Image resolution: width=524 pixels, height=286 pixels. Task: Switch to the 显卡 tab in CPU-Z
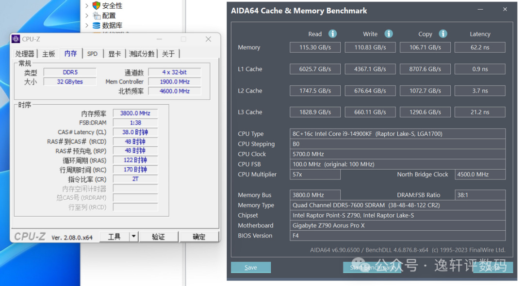tap(115, 54)
